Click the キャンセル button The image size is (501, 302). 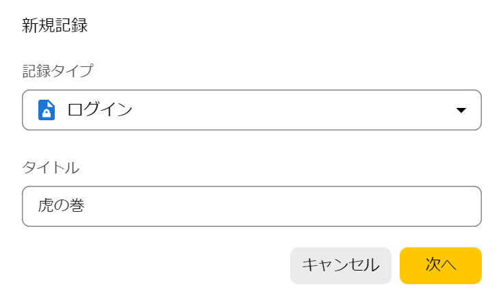(341, 266)
